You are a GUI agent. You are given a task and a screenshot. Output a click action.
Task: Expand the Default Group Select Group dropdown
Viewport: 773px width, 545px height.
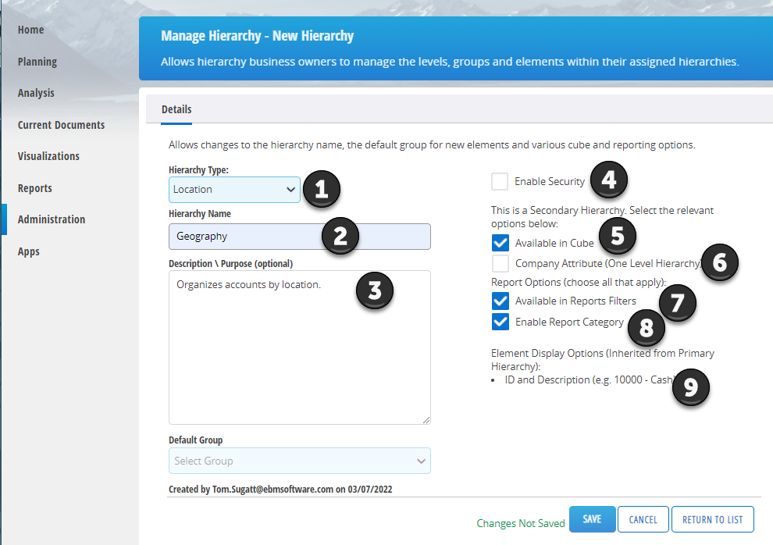(300, 461)
